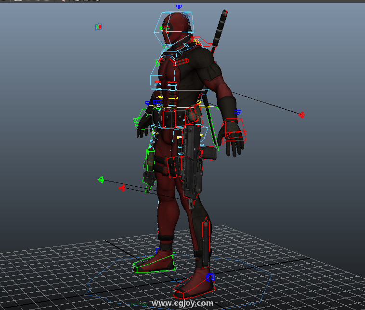Pick the blue cube control at right heel
Screen dimensions: 365x310
210,277
